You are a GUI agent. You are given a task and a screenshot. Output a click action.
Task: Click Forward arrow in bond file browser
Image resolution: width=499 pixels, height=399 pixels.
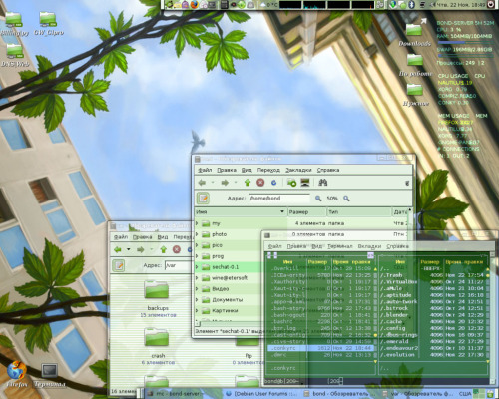pos(225,183)
